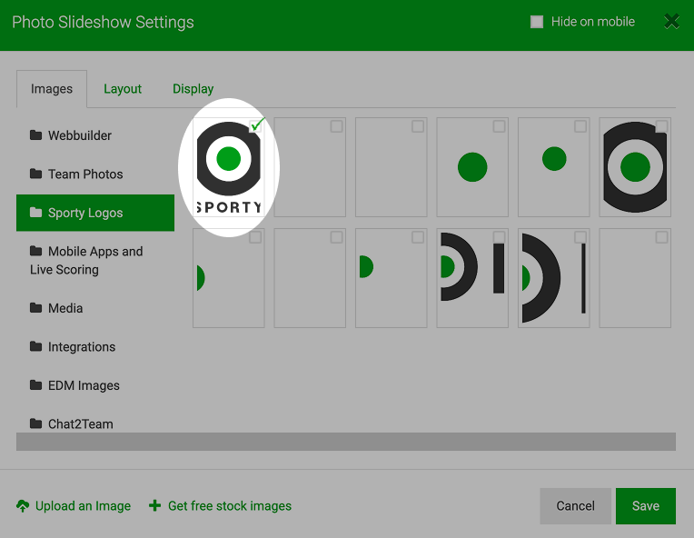This screenshot has height=538, width=694.
Task: Open the Media folder
Action: pyautogui.click(x=95, y=308)
